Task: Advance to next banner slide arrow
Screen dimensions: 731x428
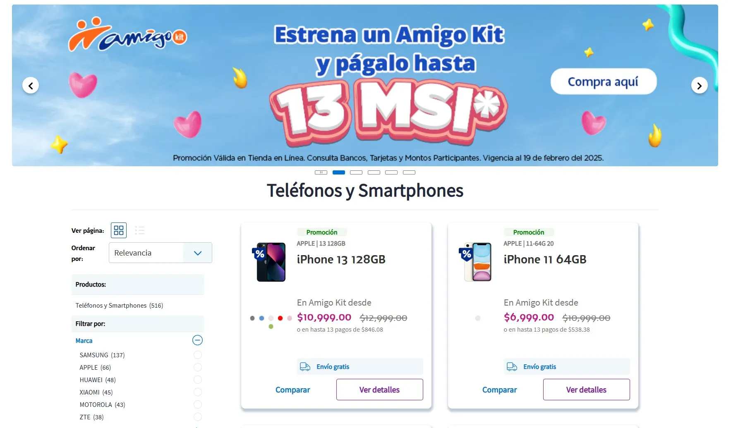Action: [x=700, y=86]
